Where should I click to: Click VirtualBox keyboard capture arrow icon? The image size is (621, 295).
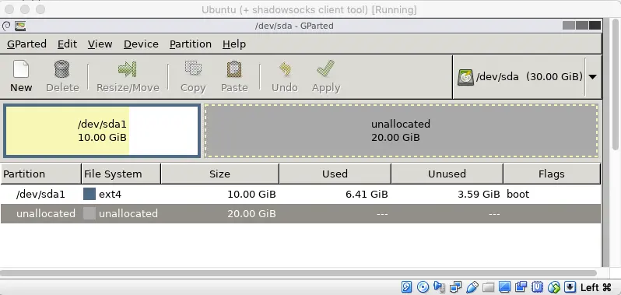point(570,286)
